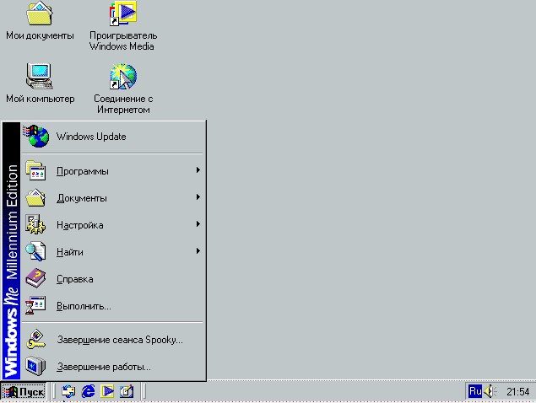Open the Мой компьютер desktop icon
Screen dimensions: 536x403
tap(40, 76)
